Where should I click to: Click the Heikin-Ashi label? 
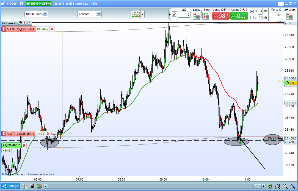pos(10,23)
